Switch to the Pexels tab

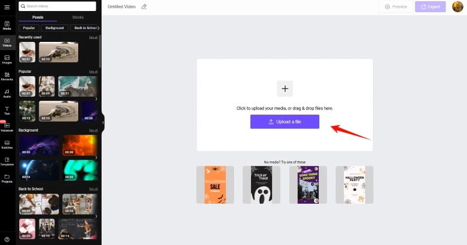click(38, 17)
